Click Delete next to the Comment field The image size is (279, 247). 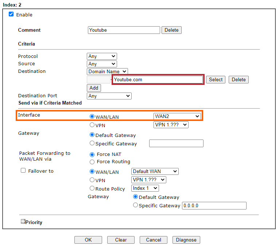click(171, 30)
